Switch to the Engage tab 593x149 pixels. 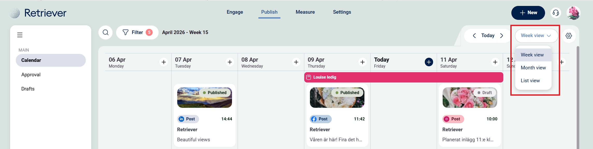click(235, 12)
